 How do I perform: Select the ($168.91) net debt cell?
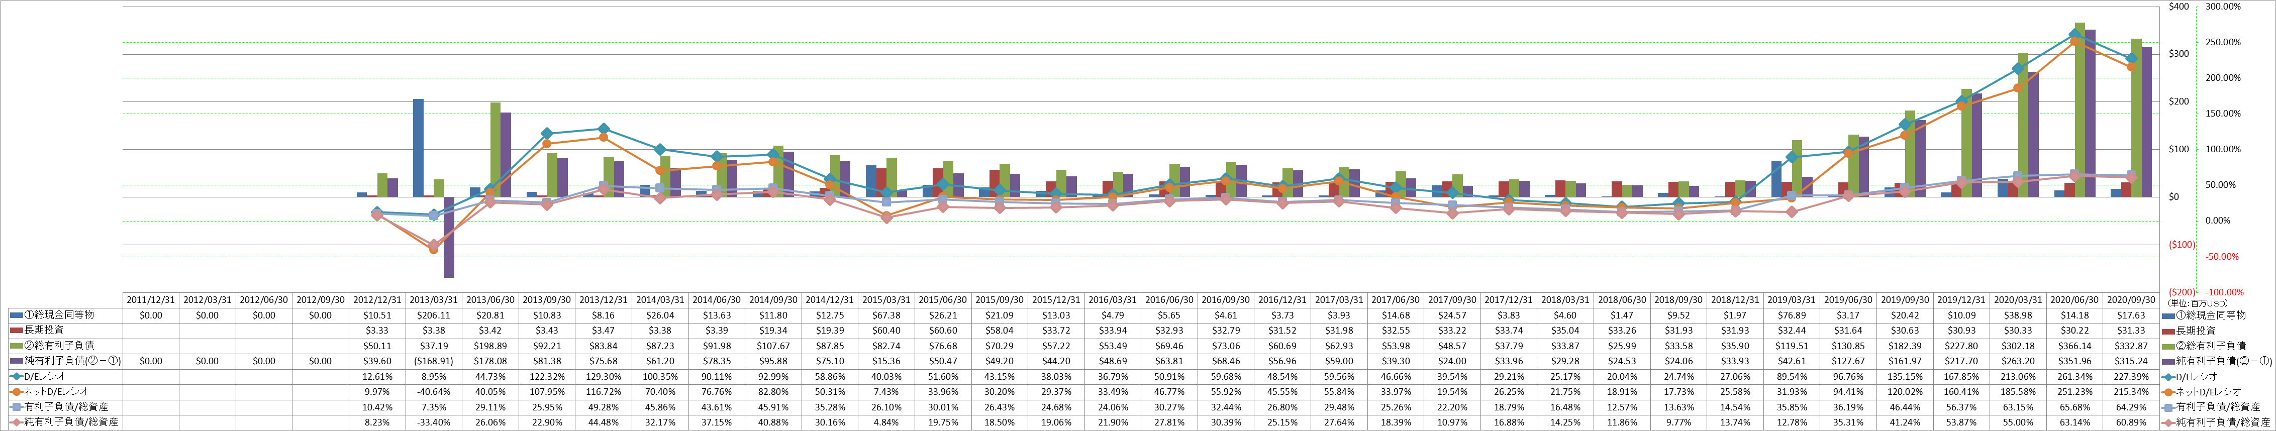click(x=434, y=360)
